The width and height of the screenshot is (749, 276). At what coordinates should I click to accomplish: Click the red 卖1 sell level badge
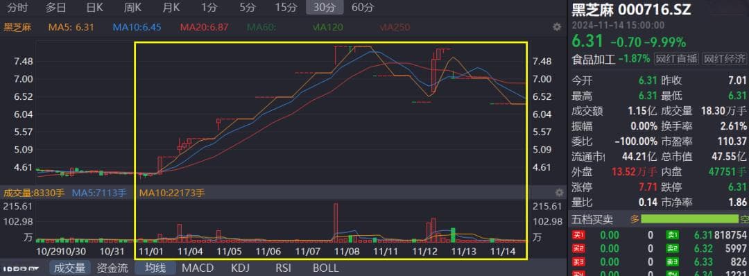point(579,235)
